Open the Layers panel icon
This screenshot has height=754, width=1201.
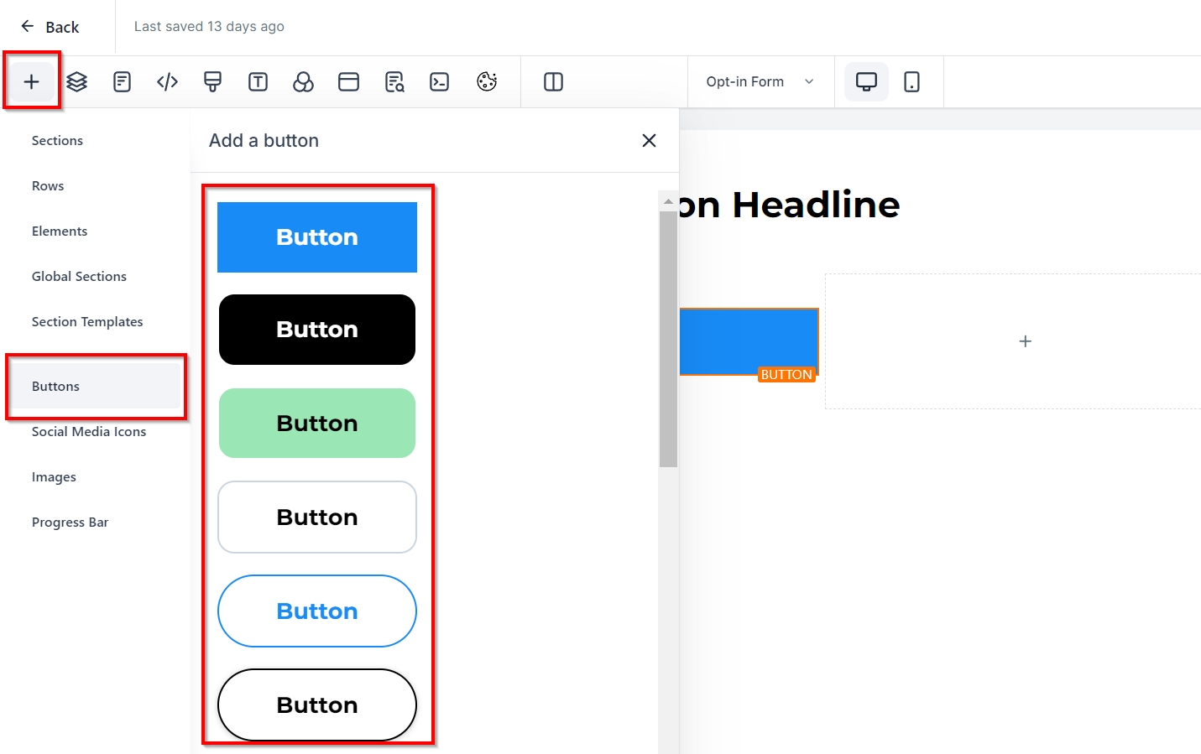pyautogui.click(x=77, y=81)
